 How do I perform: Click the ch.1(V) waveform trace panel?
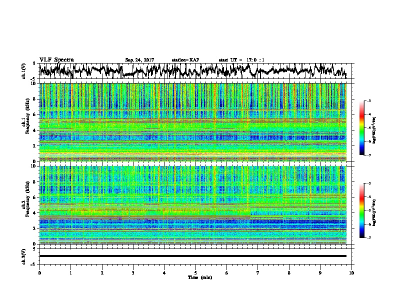point(196,71)
